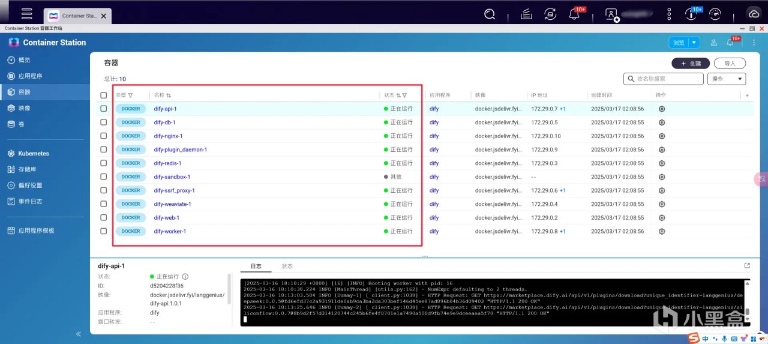Open gear actions for dify-nginx-1

click(x=662, y=136)
